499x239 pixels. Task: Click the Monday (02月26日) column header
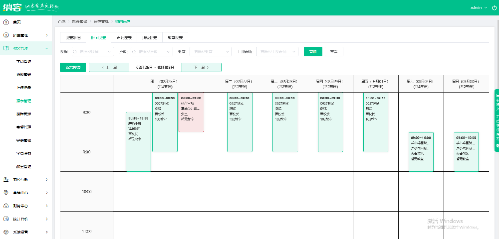(165, 84)
